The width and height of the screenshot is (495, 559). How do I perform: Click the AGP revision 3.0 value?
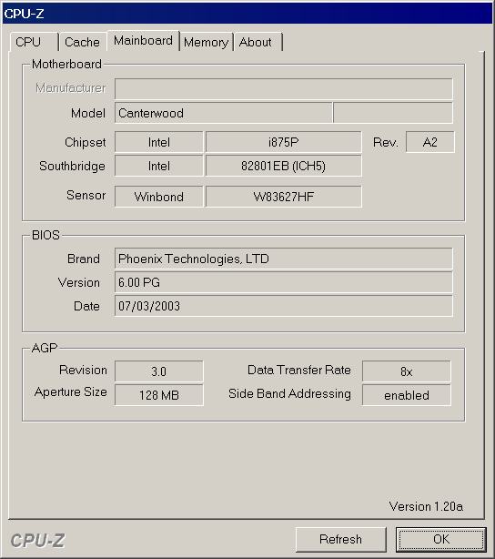coord(159,371)
